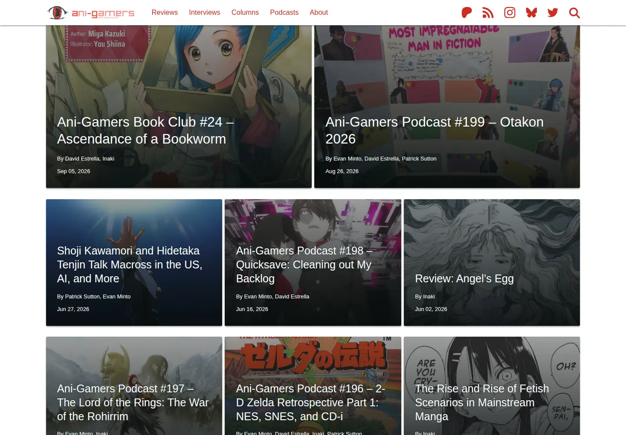The width and height of the screenshot is (626, 435).
Task: Open the RSS feed icon
Action: tap(488, 13)
